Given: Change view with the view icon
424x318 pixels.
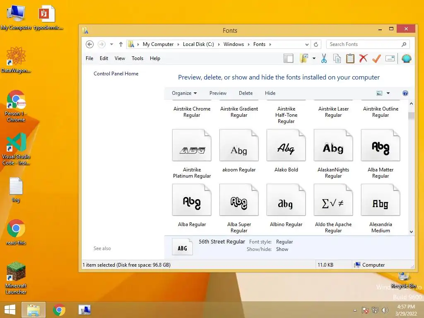Looking at the screenshot, I should [x=379, y=93].
